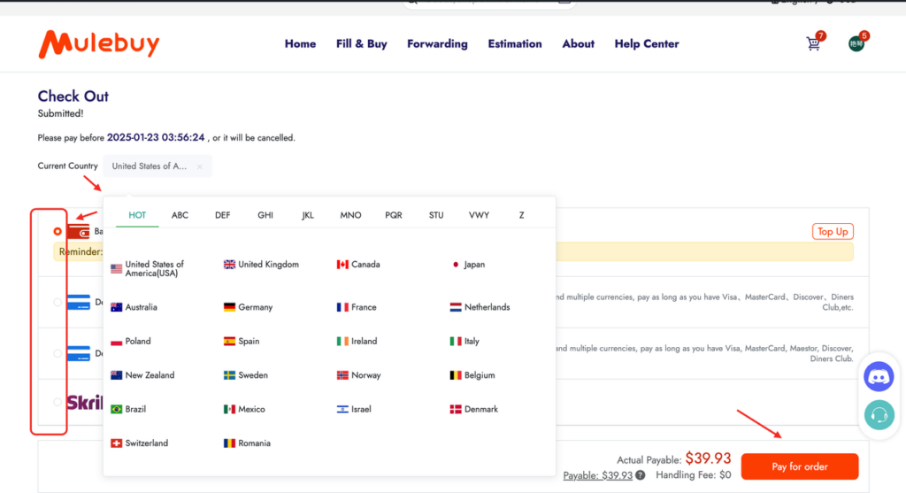Screen dimensions: 906x493
Task: Go to the Home page
Action: [x=300, y=44]
